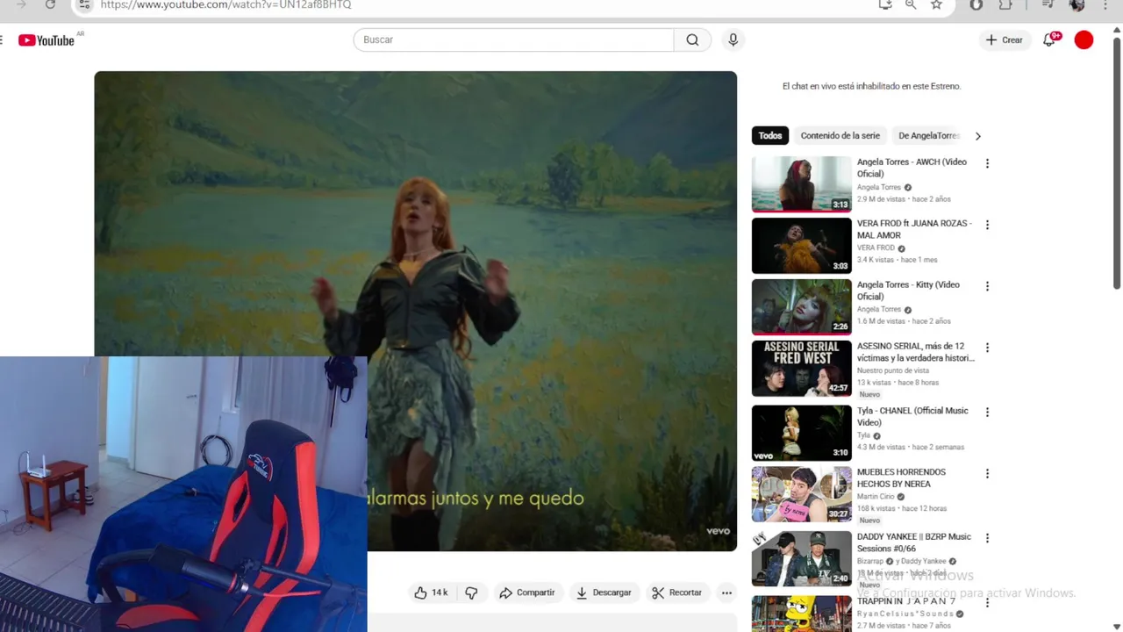Open MUEBLES HORRENDOS HECHOS BY NEREA title

point(901,478)
